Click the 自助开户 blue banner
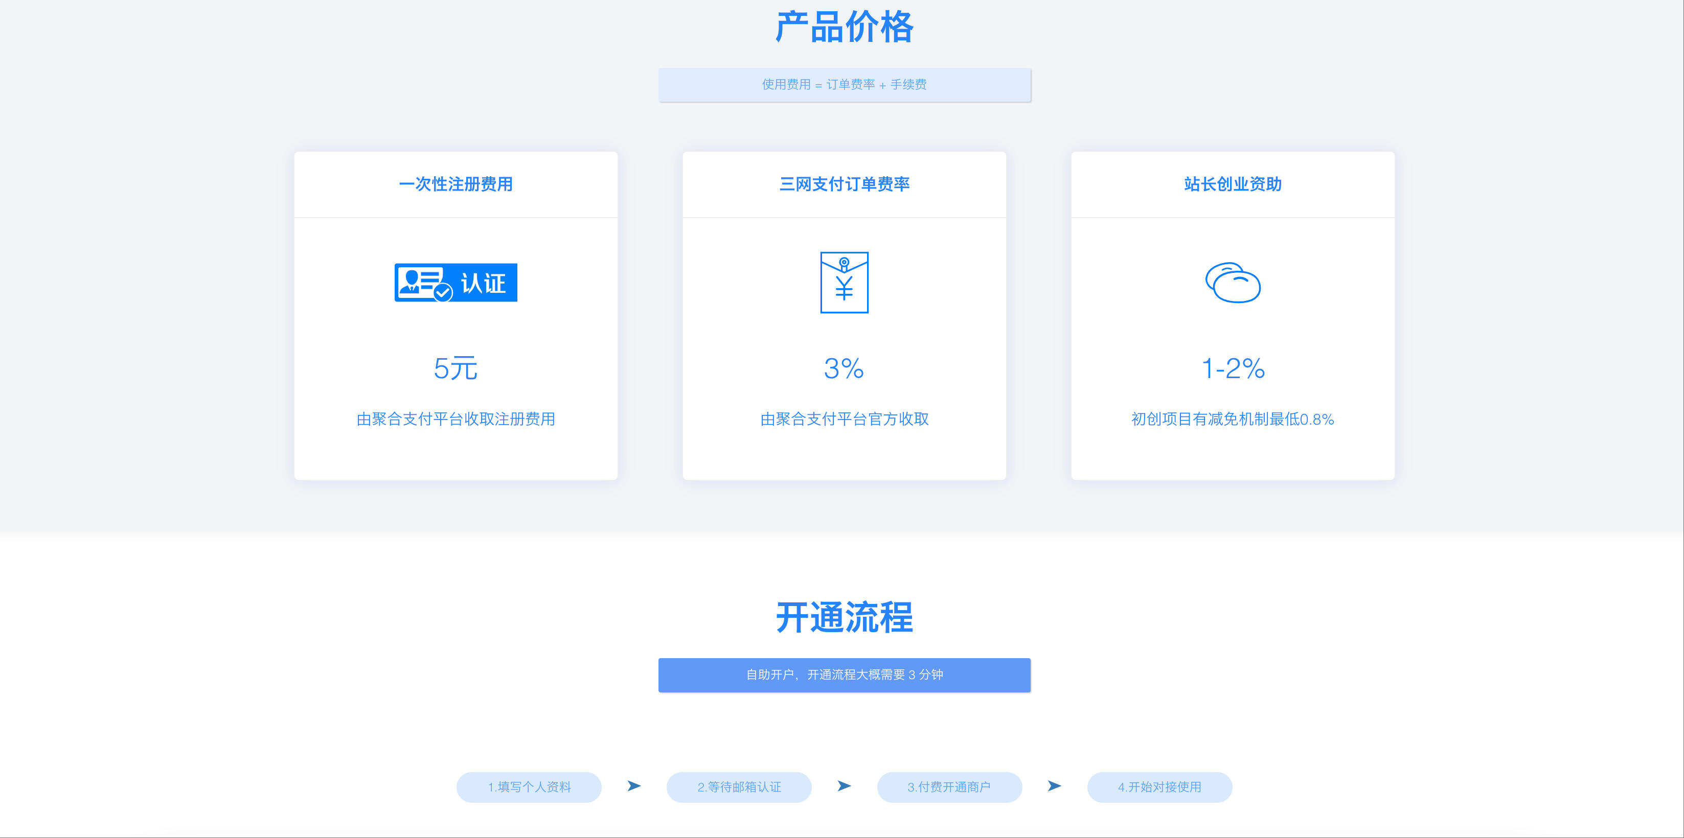Image resolution: width=1684 pixels, height=838 pixels. [844, 674]
